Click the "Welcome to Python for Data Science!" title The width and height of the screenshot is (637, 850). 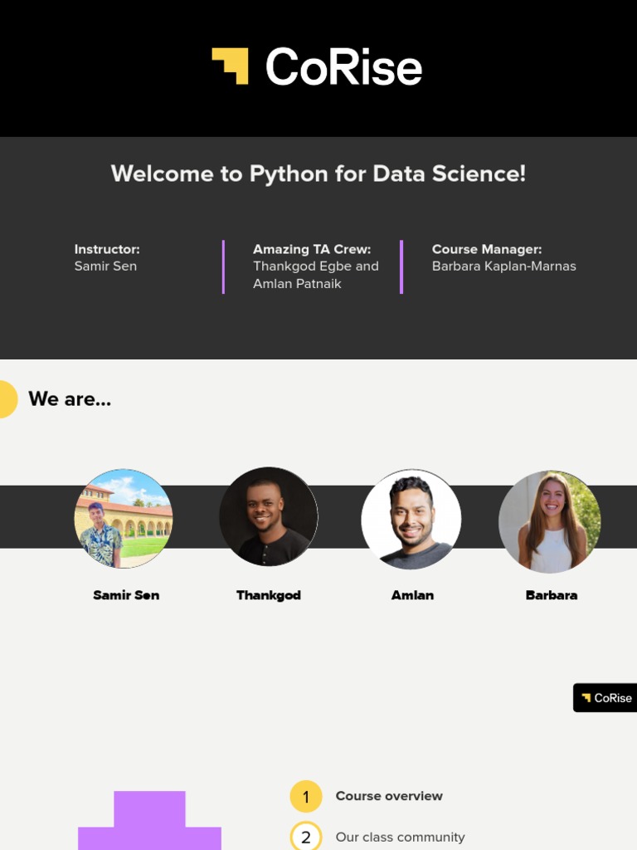click(x=318, y=173)
